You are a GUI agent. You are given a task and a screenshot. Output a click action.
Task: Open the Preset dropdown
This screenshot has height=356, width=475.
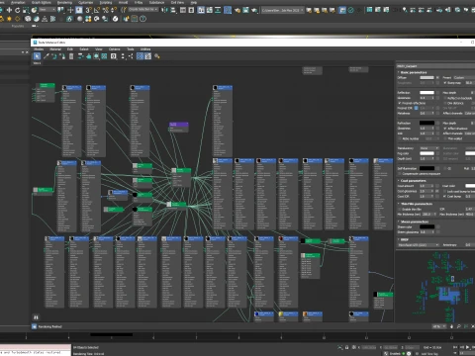coord(464,77)
